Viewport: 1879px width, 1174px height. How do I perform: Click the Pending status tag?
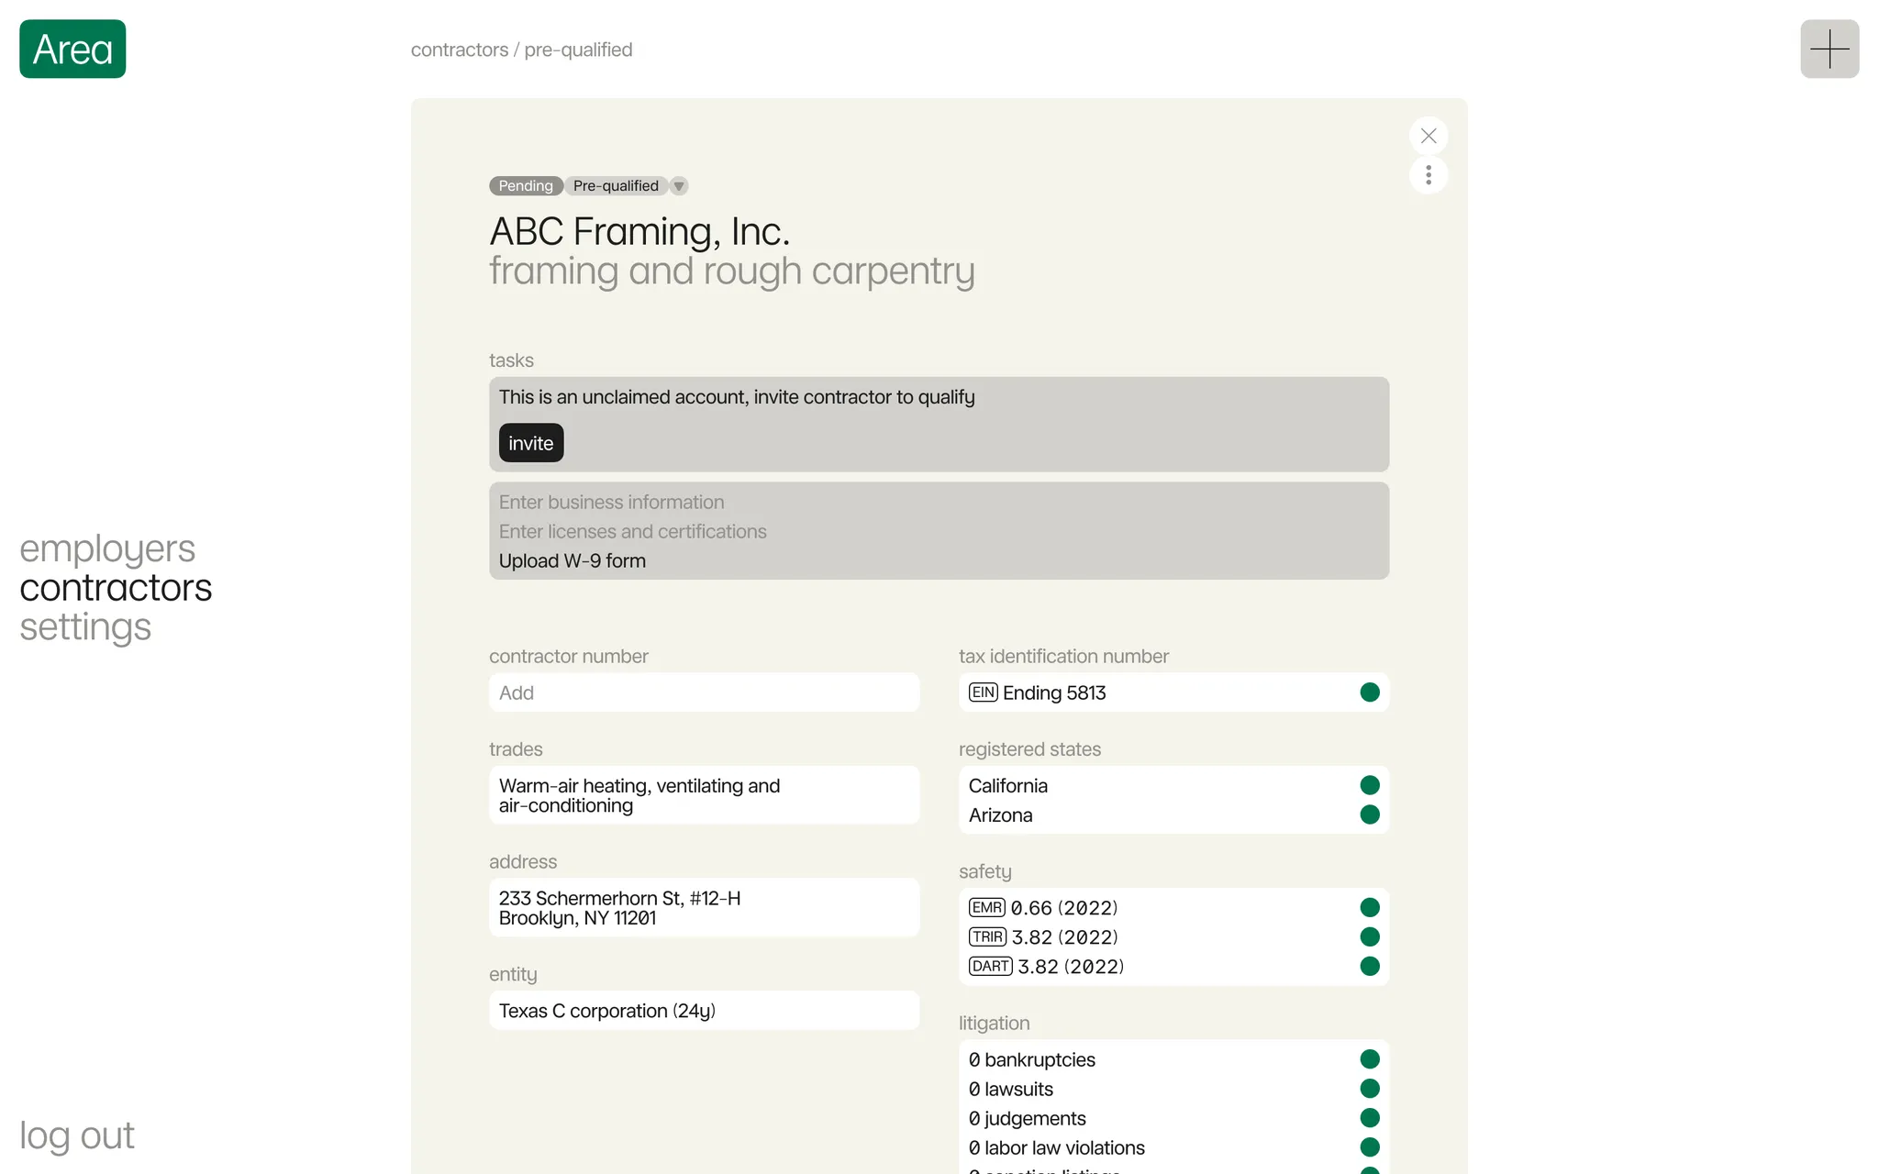pyautogui.click(x=526, y=186)
